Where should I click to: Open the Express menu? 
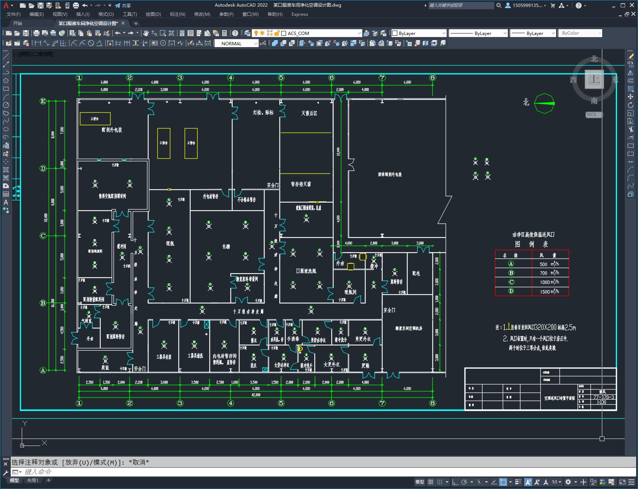[299, 14]
